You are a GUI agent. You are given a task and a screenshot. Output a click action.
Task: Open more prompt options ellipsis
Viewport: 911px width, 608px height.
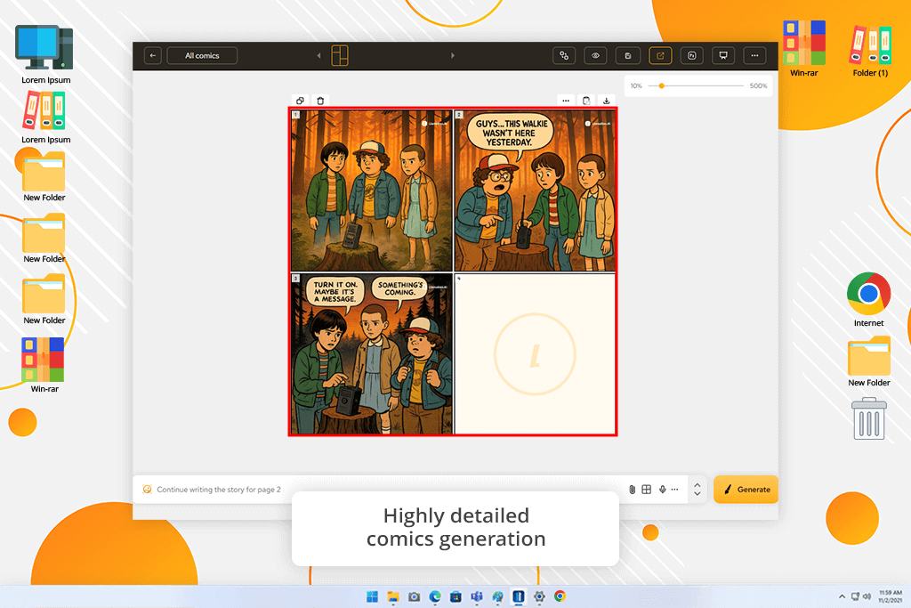click(x=674, y=490)
